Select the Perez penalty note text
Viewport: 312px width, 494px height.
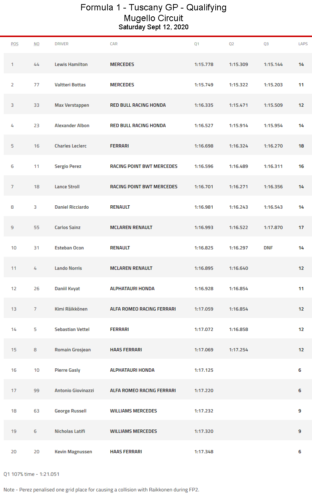(x=101, y=490)
